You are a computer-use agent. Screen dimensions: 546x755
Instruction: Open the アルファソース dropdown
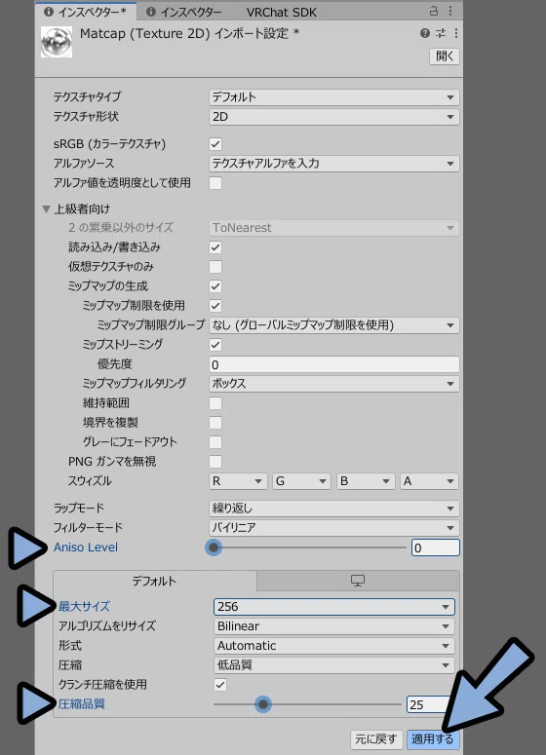point(334,164)
